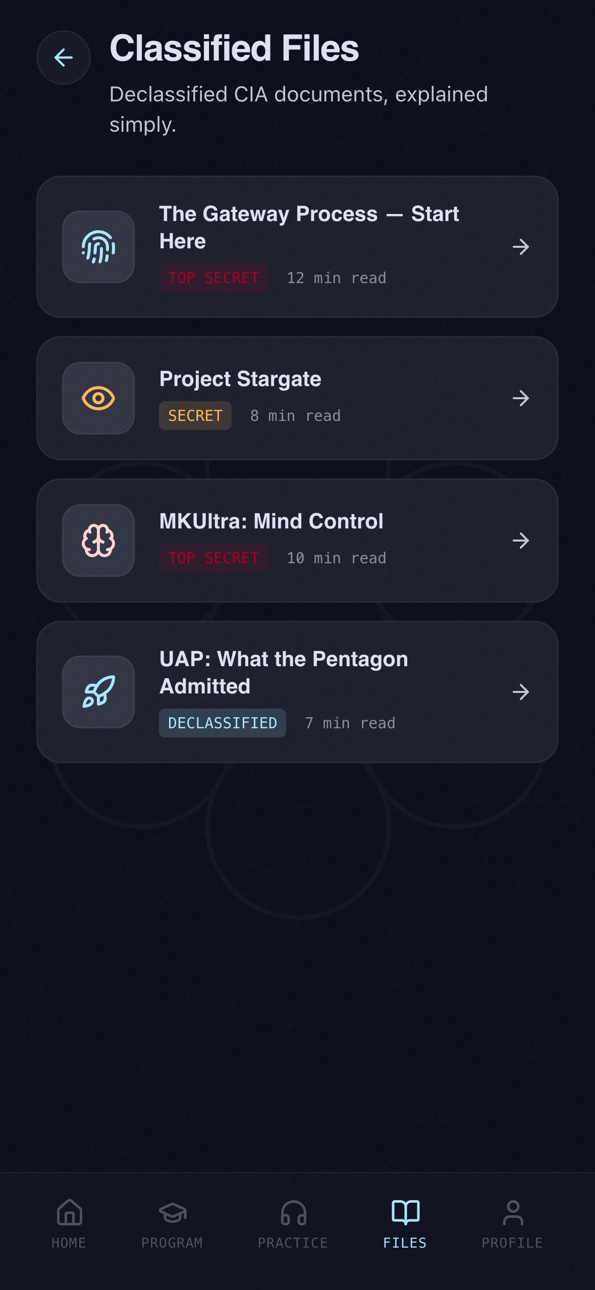
Task: Tap the fingerprint icon on Gateway Process
Action: point(98,247)
